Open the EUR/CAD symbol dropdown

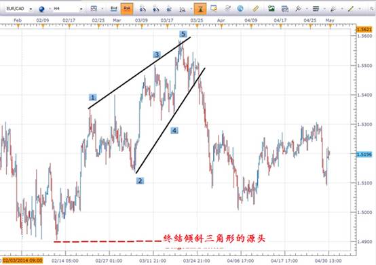(31, 9)
